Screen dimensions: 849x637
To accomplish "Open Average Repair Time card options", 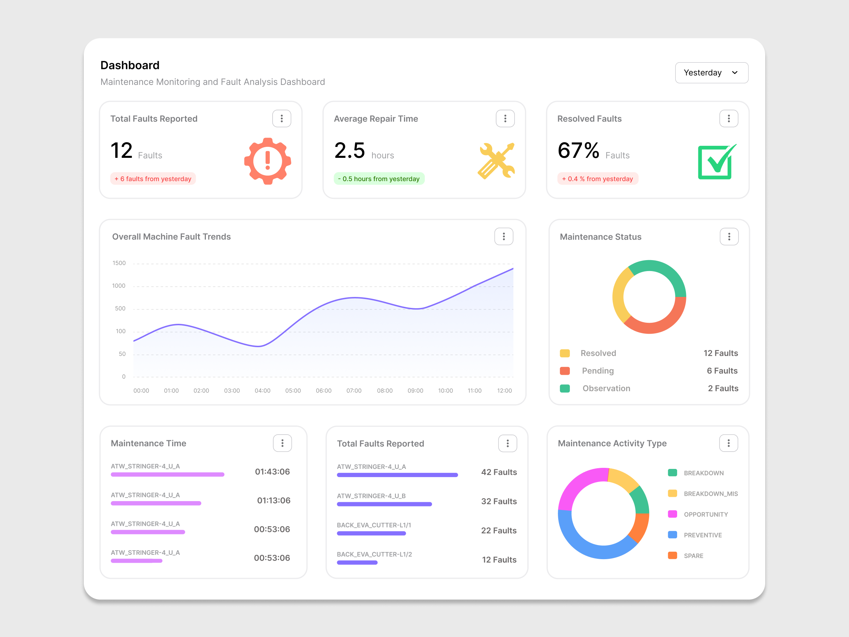I will (x=505, y=118).
